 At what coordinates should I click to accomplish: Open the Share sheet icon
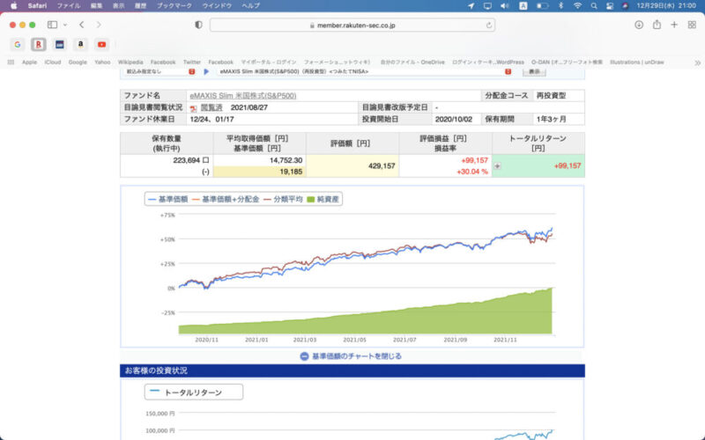[657, 25]
